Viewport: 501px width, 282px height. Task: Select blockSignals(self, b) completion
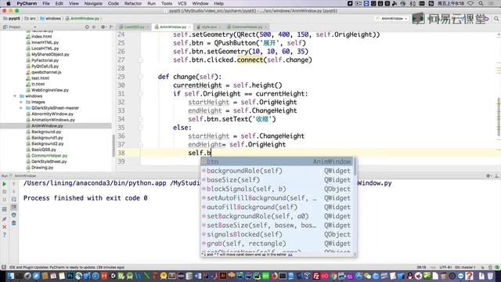(277, 189)
